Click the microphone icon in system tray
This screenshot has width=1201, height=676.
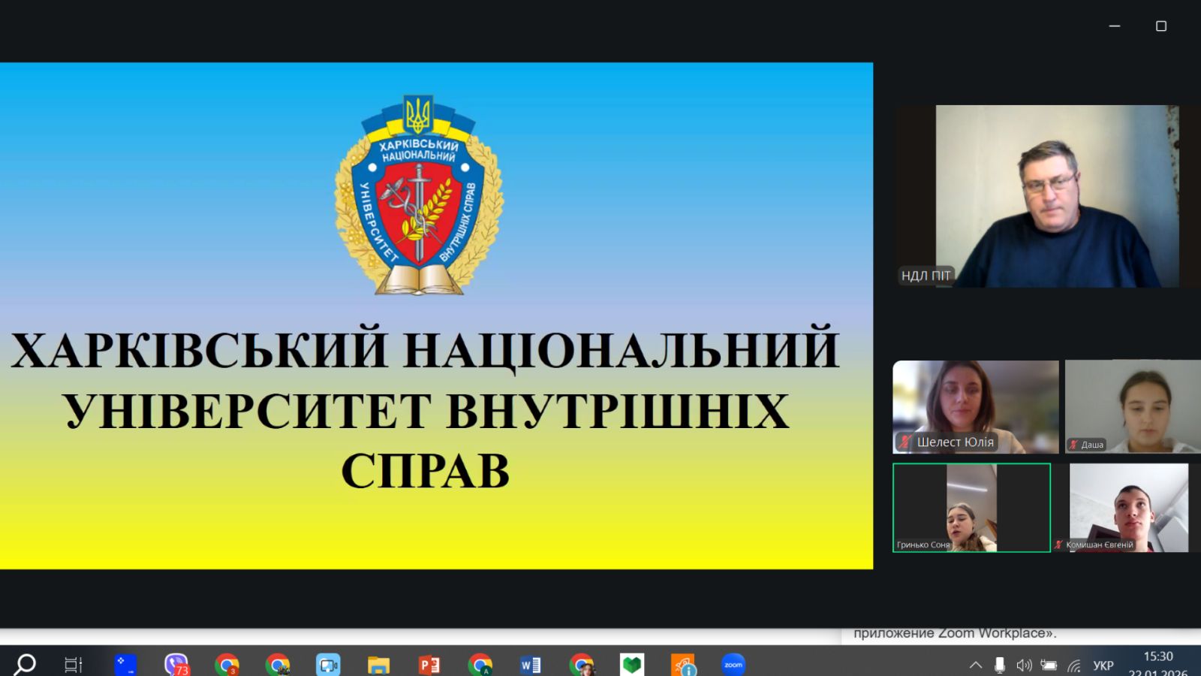point(1000,665)
